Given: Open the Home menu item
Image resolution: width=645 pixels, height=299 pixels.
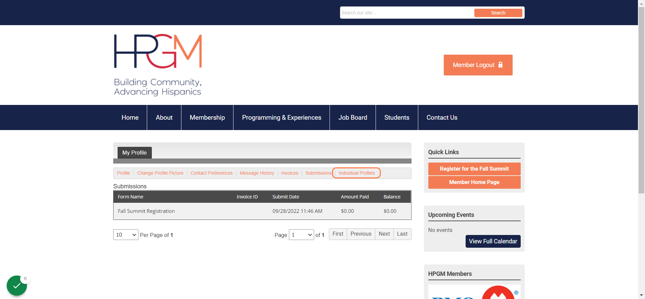Looking at the screenshot, I should pyautogui.click(x=130, y=118).
